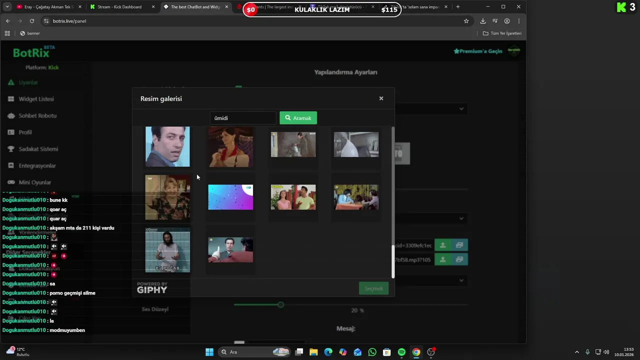This screenshot has width=640, height=360.
Task: Open the tab search dropdown
Action: [x=7, y=7]
